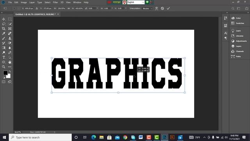
Task: Select the Blur tool
Action: [x=10, y=48]
